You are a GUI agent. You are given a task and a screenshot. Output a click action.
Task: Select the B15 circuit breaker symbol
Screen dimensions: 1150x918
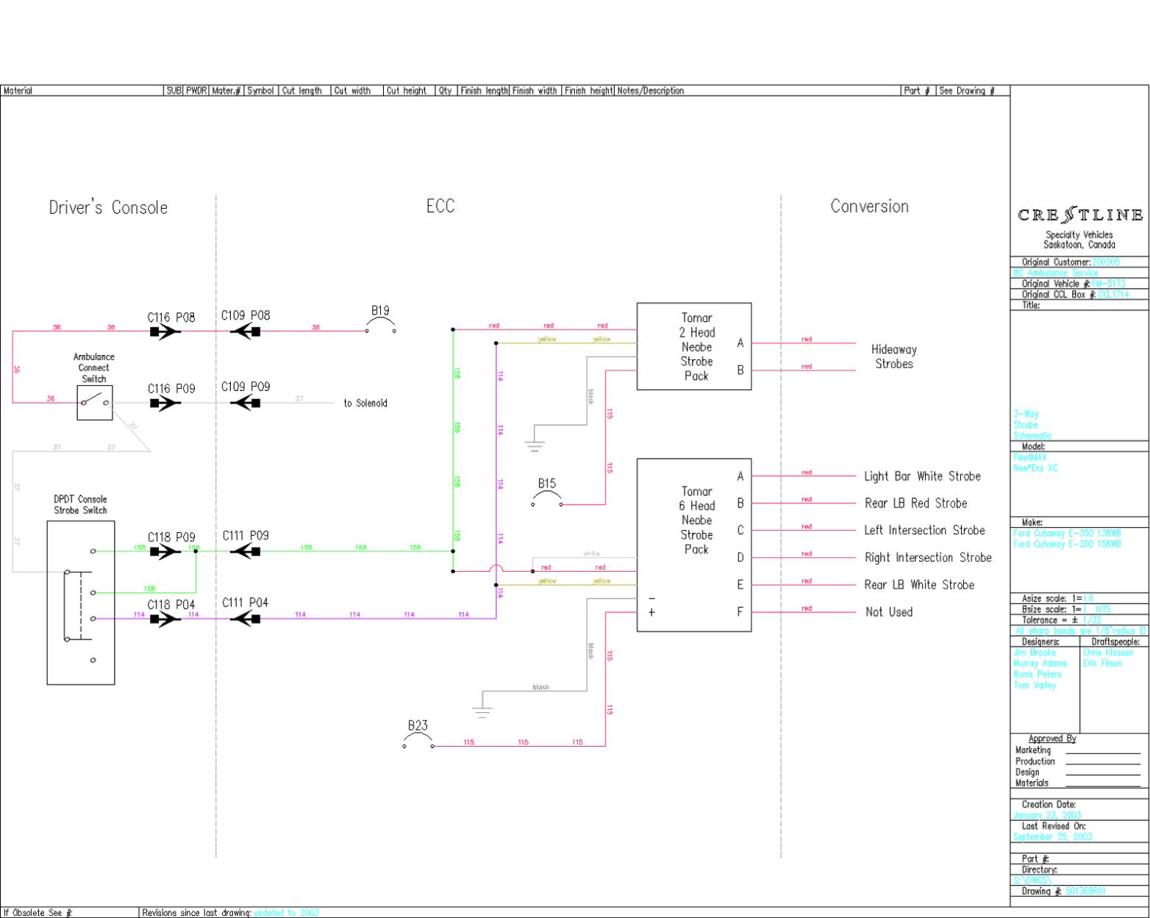click(547, 501)
